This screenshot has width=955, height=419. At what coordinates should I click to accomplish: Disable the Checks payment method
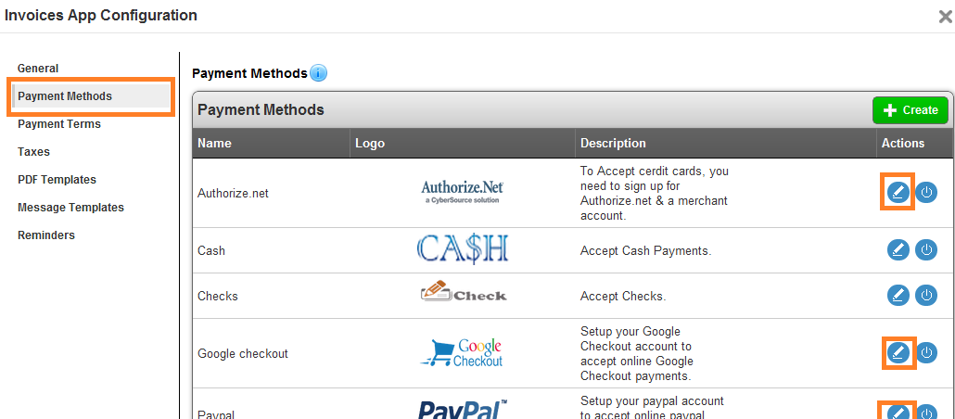coord(926,295)
